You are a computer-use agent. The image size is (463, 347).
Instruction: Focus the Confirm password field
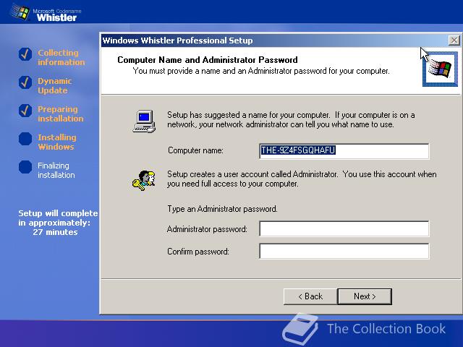tap(344, 251)
